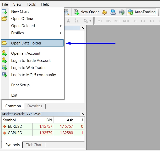Select the EURUSD symbol row

tap(43, 126)
